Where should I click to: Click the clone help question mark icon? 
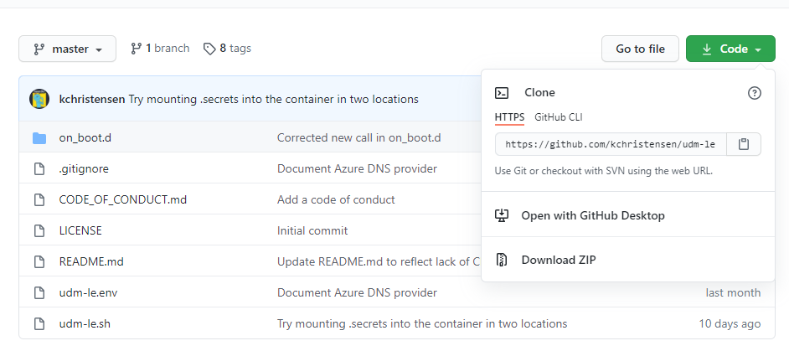coord(754,93)
